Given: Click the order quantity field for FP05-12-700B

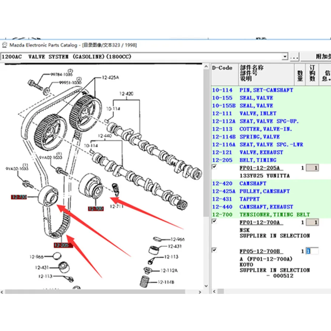Looking at the screenshot, I should pos(313,252).
